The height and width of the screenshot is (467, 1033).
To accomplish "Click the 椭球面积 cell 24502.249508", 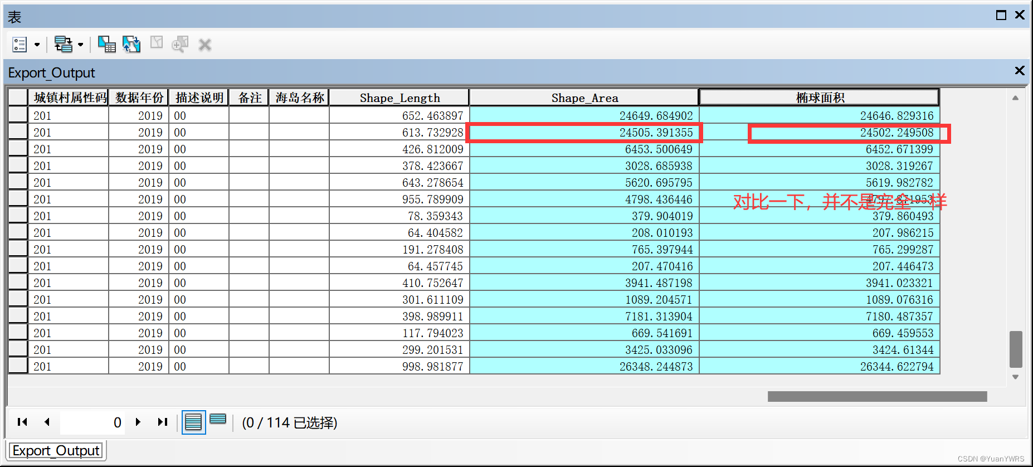I will click(820, 132).
